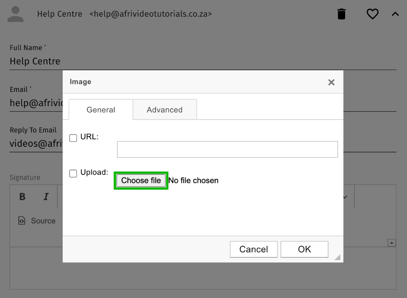
Task: Click the trash delete icon
Action: [341, 14]
